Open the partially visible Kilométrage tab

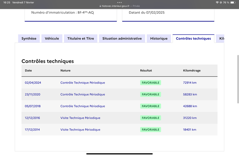[220, 39]
